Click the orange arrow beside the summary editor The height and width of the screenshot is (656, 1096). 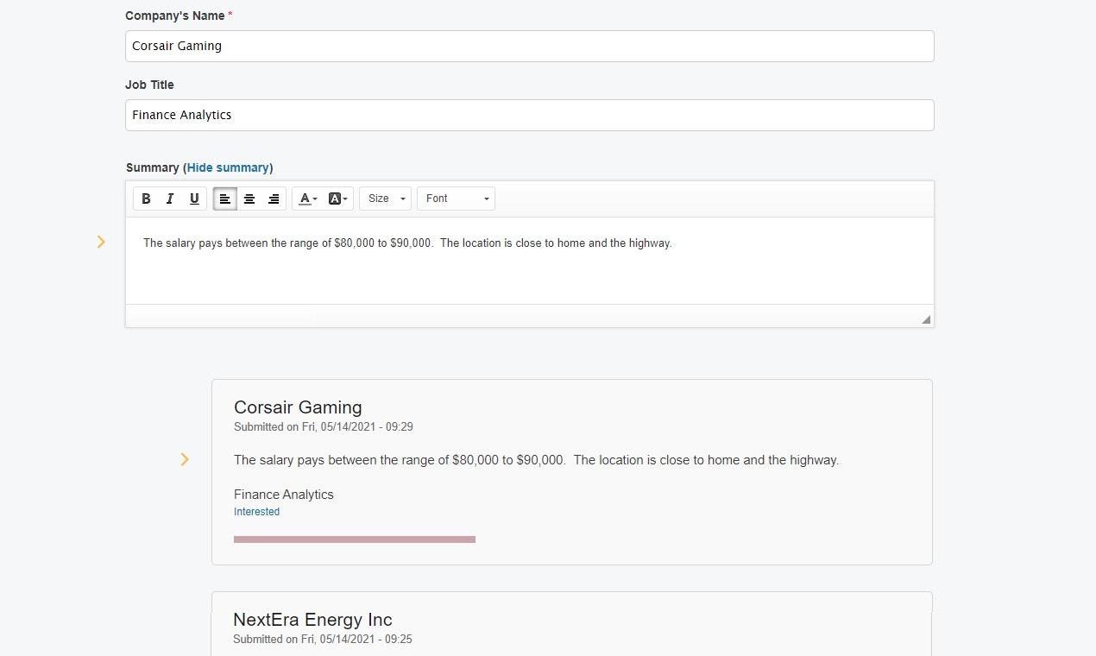(x=101, y=242)
